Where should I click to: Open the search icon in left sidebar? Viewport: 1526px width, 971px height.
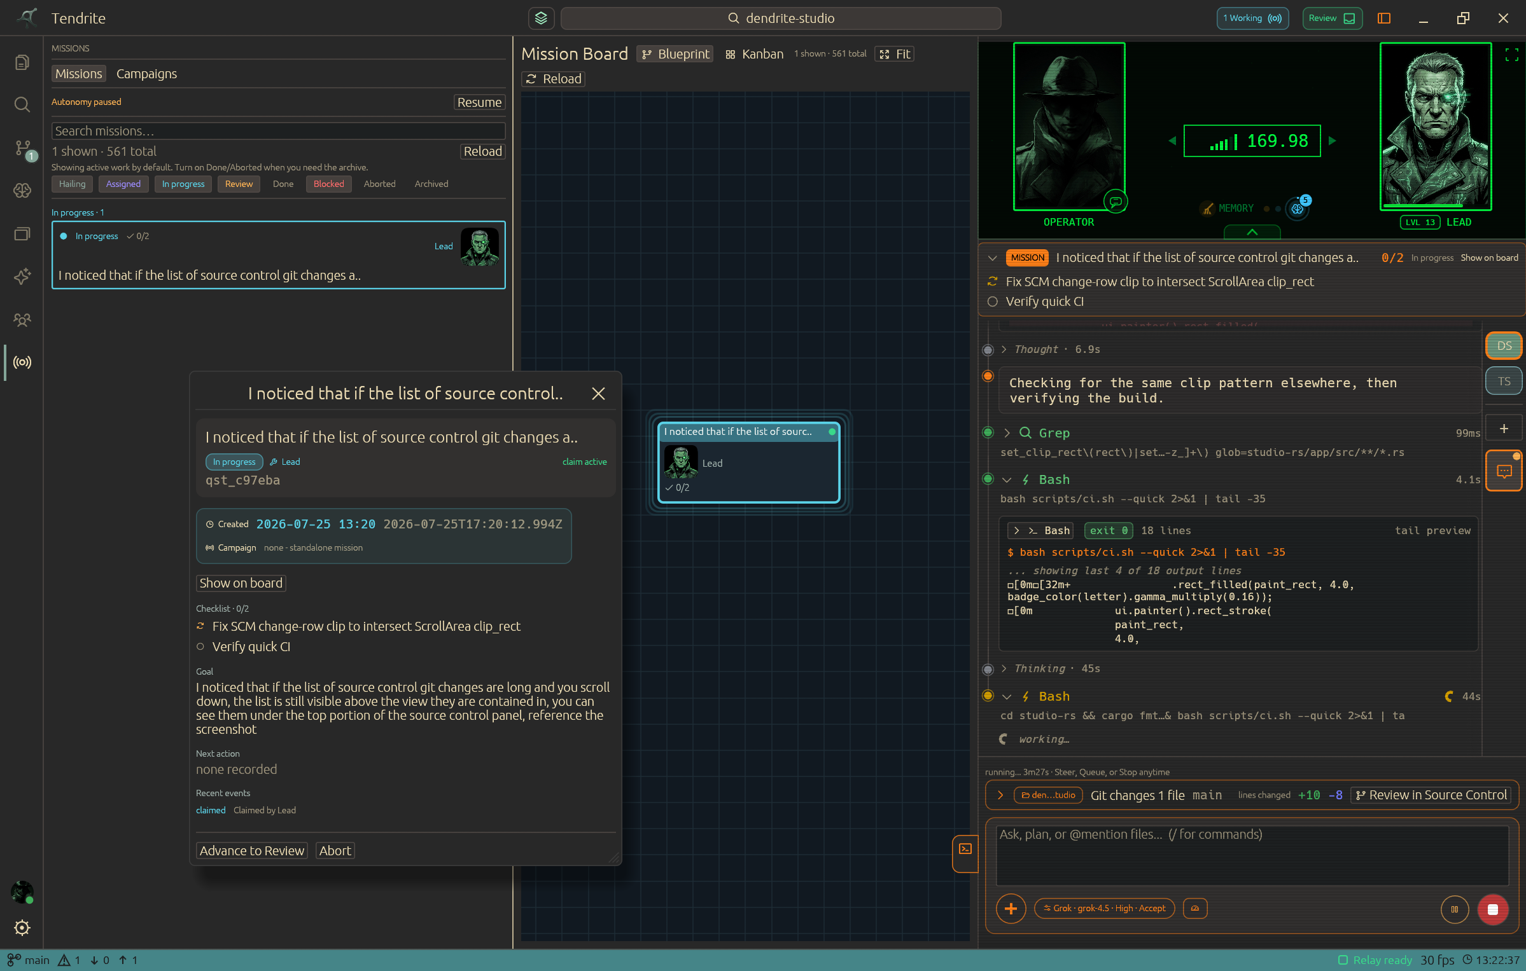(x=22, y=104)
